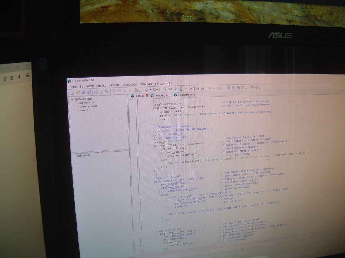Click the Open File folder icon
Viewport: 345px width, 258px height.
point(78,92)
